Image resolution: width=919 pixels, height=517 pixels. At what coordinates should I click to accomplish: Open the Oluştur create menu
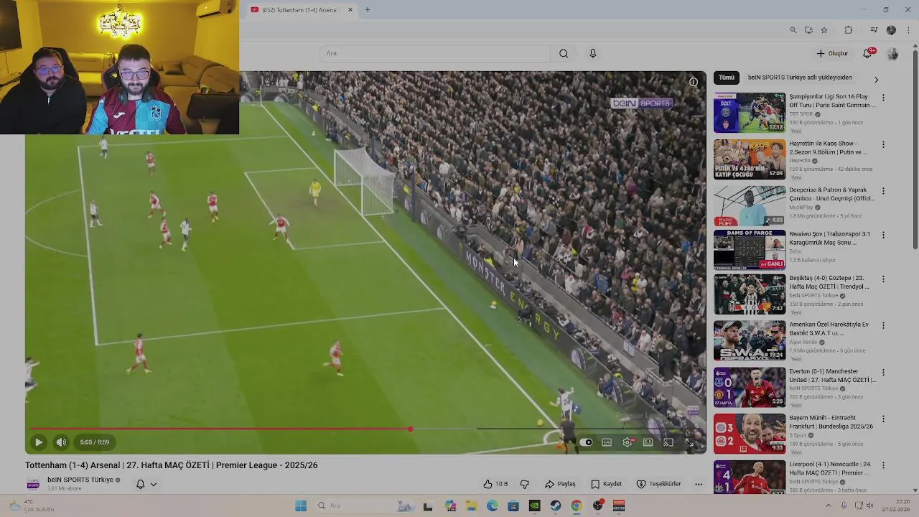coord(832,53)
